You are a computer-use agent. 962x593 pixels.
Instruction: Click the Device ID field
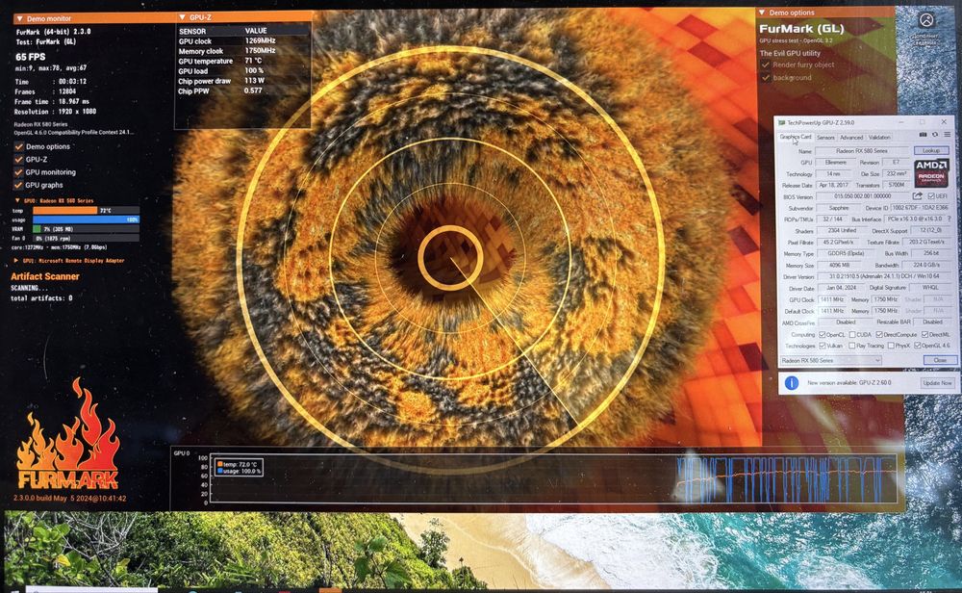920,208
